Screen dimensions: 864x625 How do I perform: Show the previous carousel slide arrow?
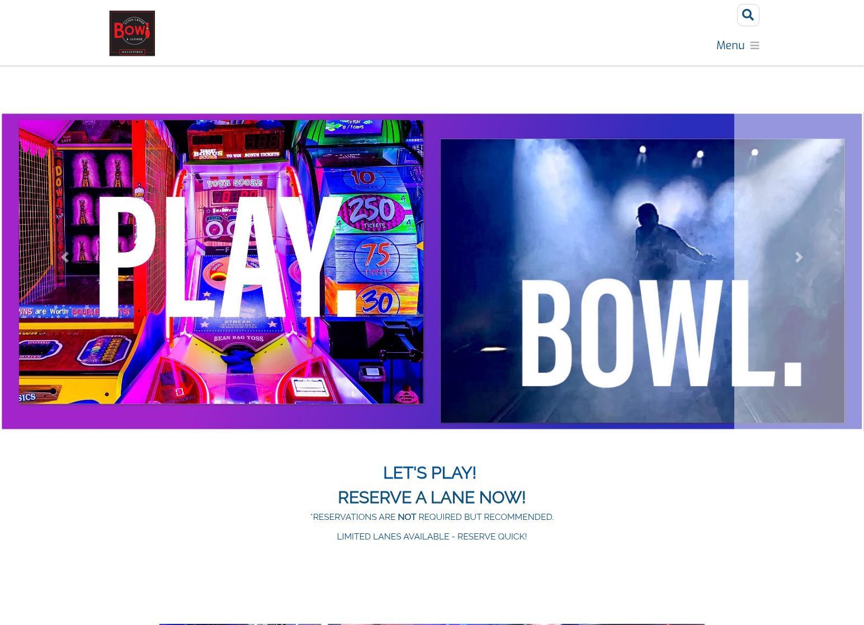tap(65, 257)
